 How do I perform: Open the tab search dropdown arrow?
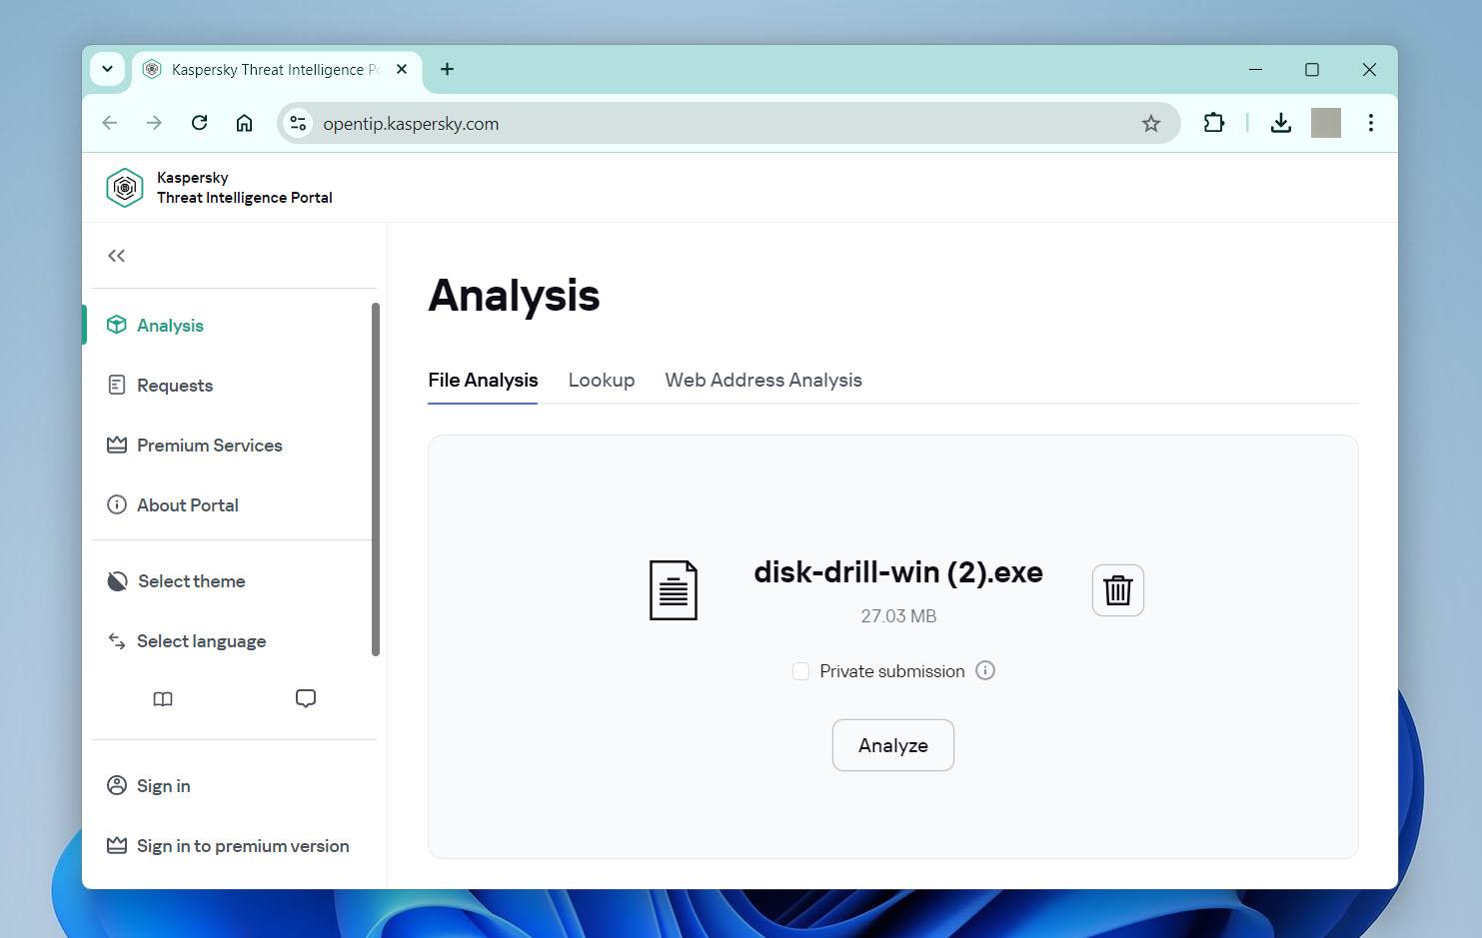pos(107,69)
